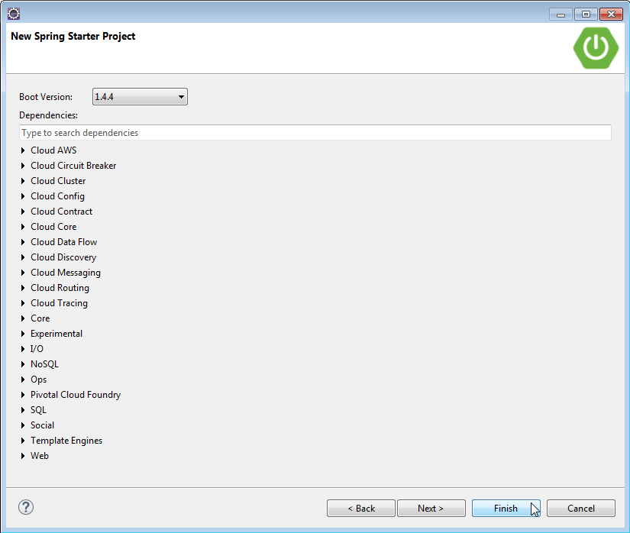The width and height of the screenshot is (630, 533).
Task: Go back with the Back button
Action: pyautogui.click(x=361, y=508)
